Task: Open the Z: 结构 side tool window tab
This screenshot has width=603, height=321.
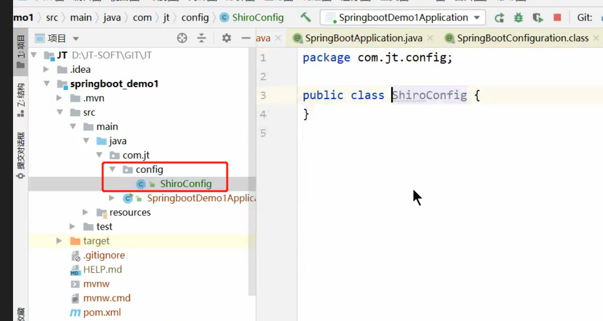Action: click(21, 100)
